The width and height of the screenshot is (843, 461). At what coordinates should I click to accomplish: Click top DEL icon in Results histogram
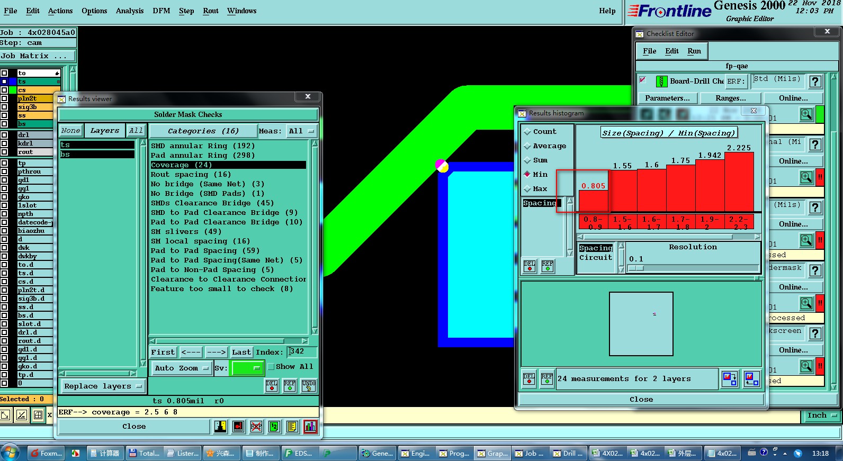530,266
